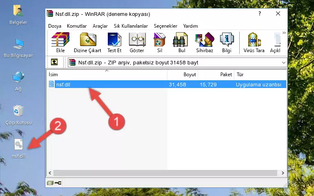
Task: Click the horizontal scrollbar right arrow
Action: (x=283, y=173)
